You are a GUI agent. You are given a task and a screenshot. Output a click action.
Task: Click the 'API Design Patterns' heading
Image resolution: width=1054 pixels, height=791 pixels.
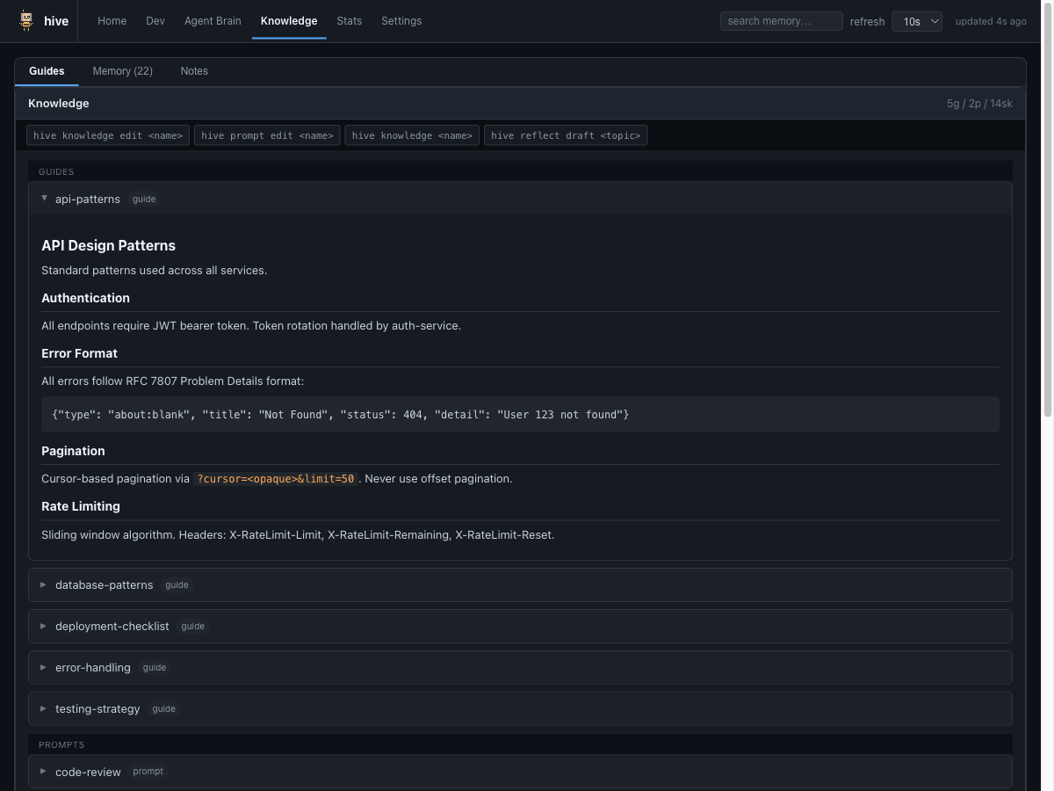click(x=108, y=245)
